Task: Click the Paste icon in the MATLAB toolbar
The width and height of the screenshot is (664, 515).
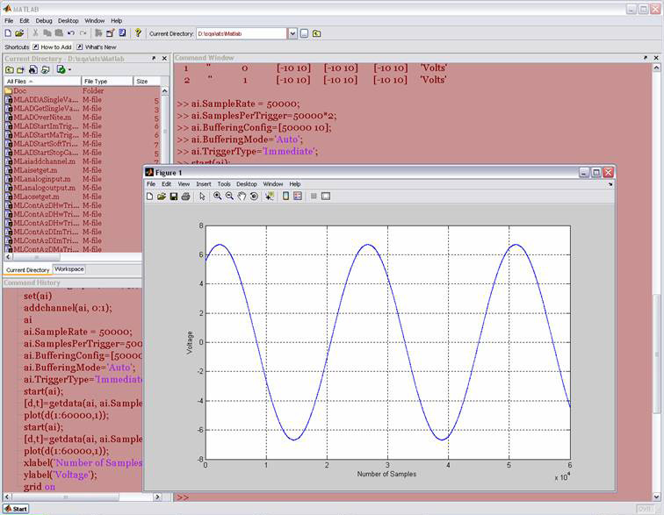Action: pyautogui.click(x=59, y=33)
